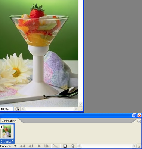Click the document status preview icon beside 100%

[x=17, y=109]
